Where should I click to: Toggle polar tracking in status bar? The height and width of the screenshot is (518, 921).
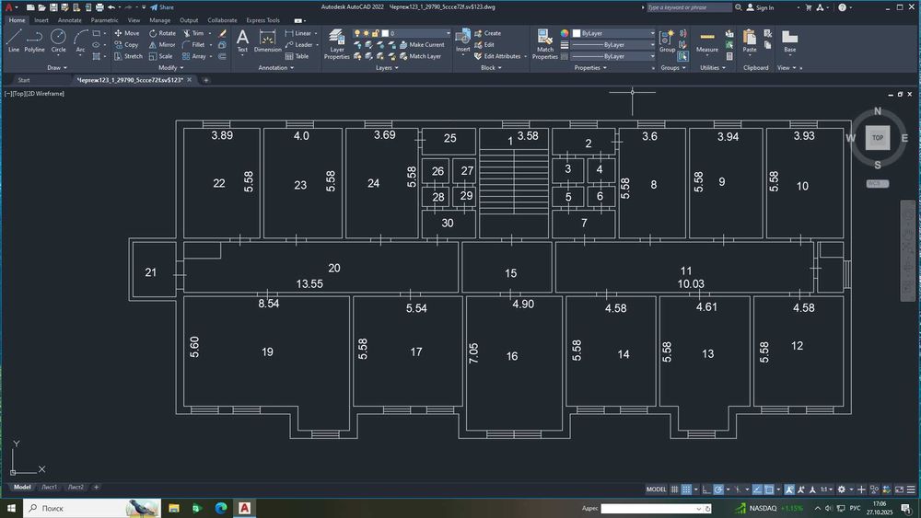point(718,489)
